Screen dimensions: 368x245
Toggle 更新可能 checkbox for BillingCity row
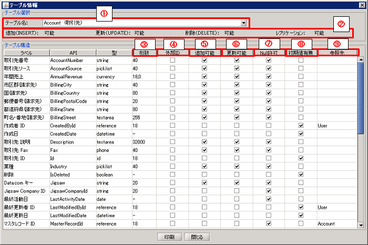[237, 85]
